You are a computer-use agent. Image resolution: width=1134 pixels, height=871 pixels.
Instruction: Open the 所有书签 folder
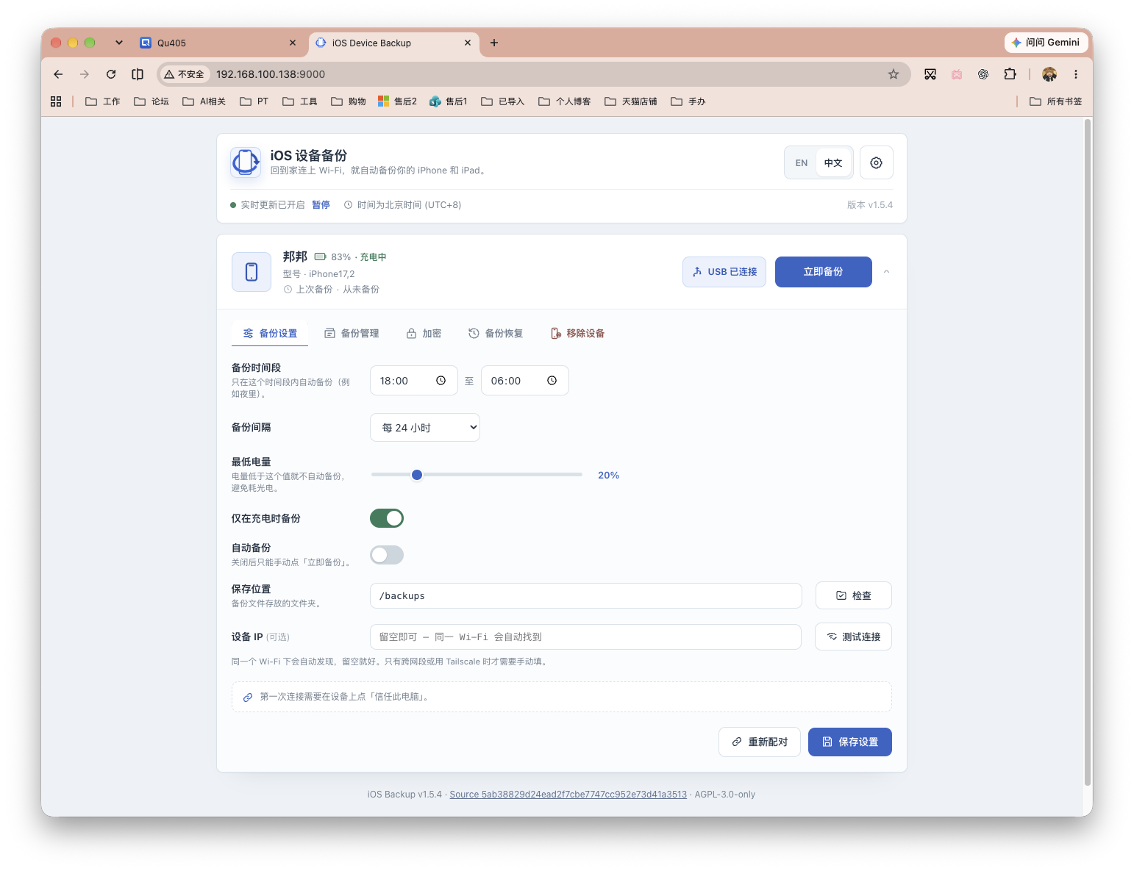pyautogui.click(x=1056, y=101)
